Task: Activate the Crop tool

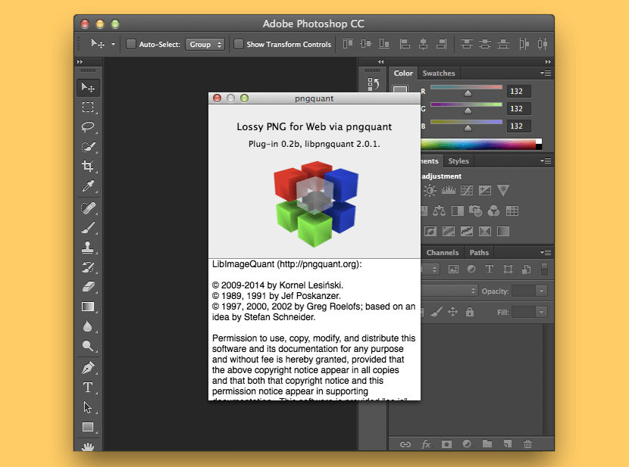Action: tap(88, 166)
